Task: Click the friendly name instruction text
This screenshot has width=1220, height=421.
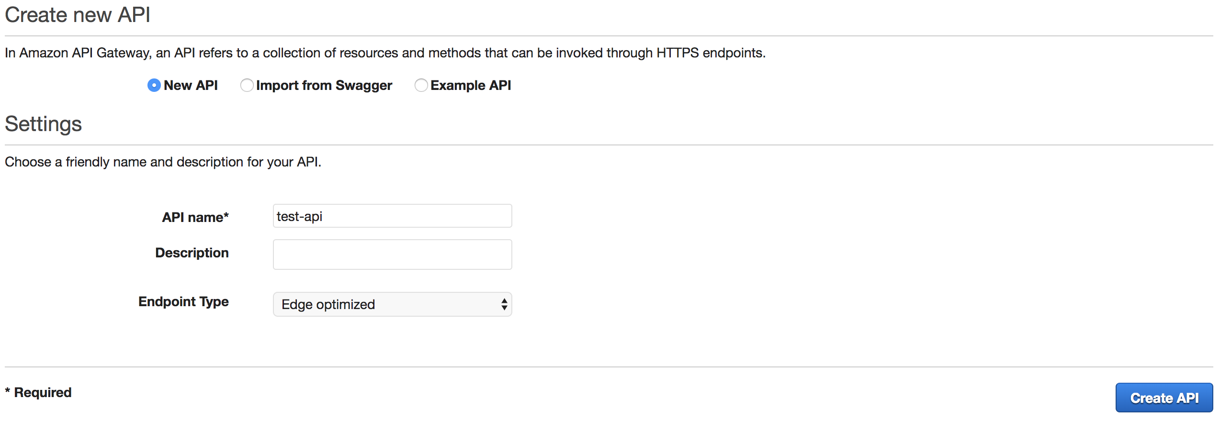Action: (163, 162)
